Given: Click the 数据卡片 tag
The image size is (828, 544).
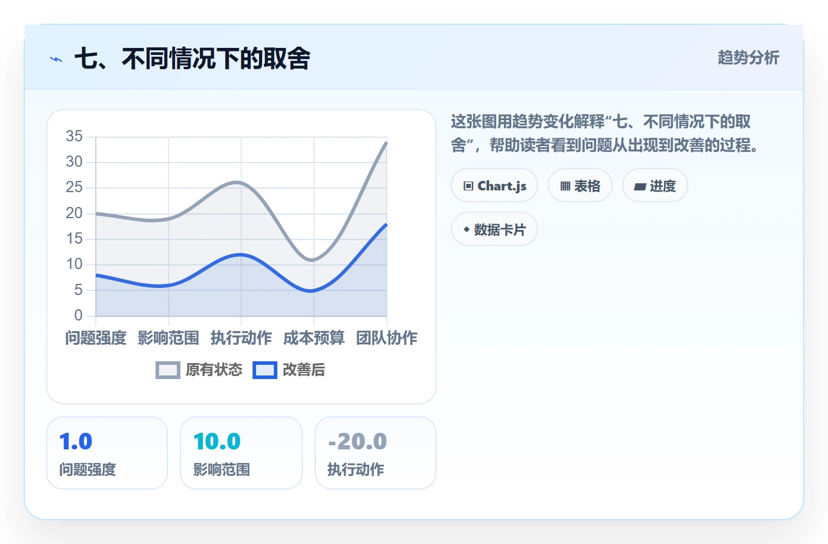Looking at the screenshot, I should [494, 229].
